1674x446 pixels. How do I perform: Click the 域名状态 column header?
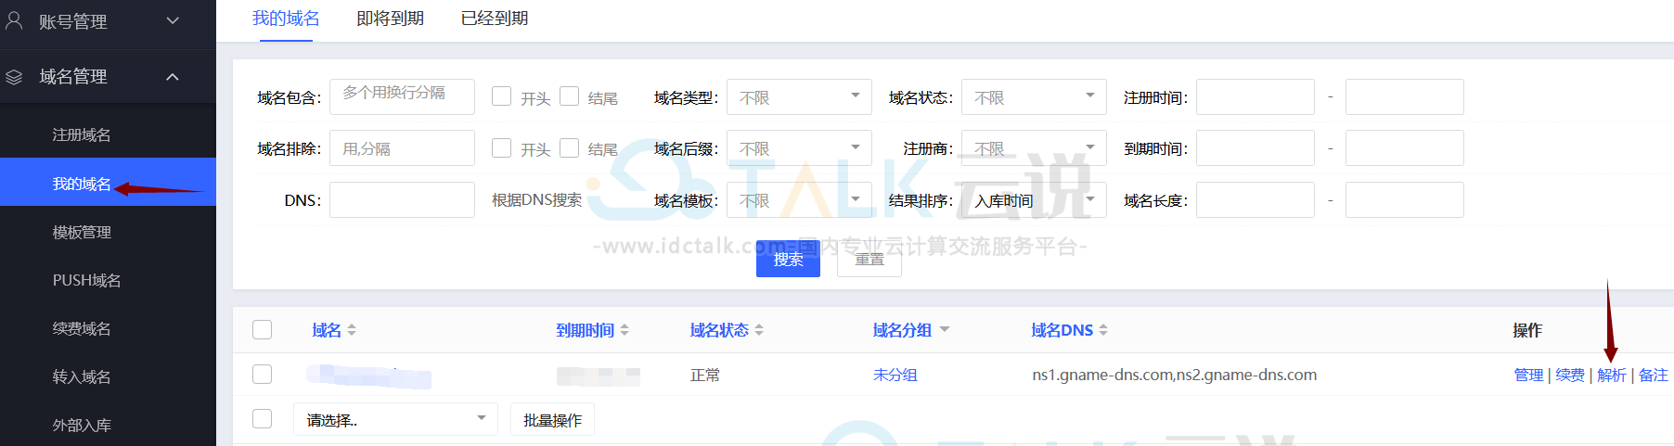click(x=719, y=330)
